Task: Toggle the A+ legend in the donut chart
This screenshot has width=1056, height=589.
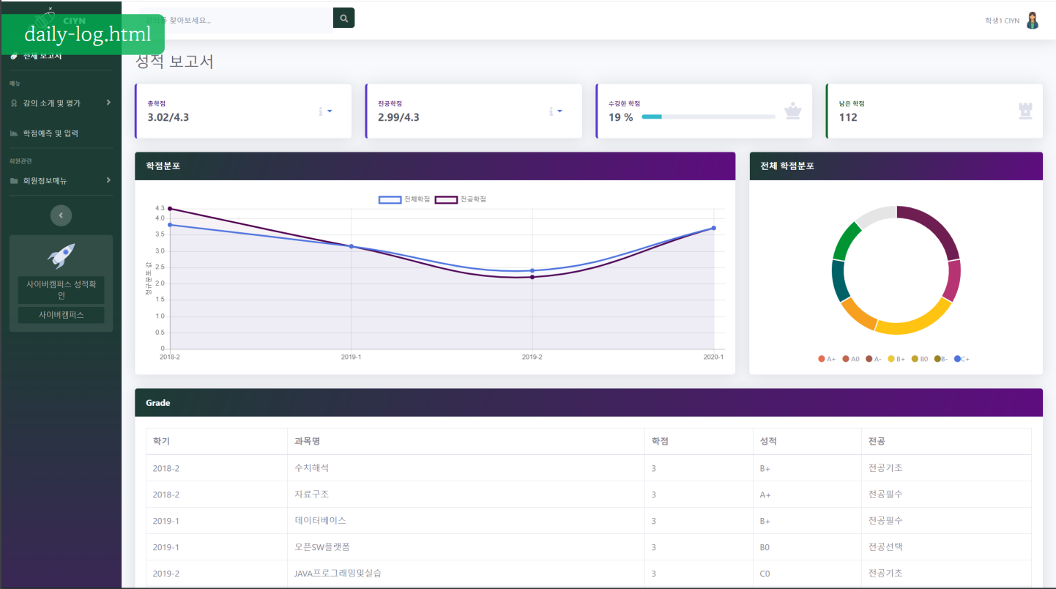Action: tap(827, 359)
